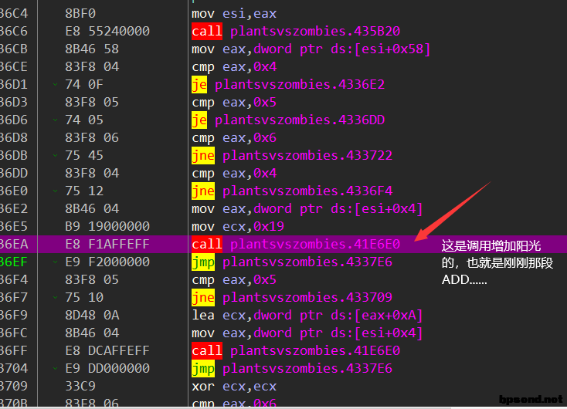
Task: Click jump-direction arrow beside bytes '75 10'
Action: [56, 297]
